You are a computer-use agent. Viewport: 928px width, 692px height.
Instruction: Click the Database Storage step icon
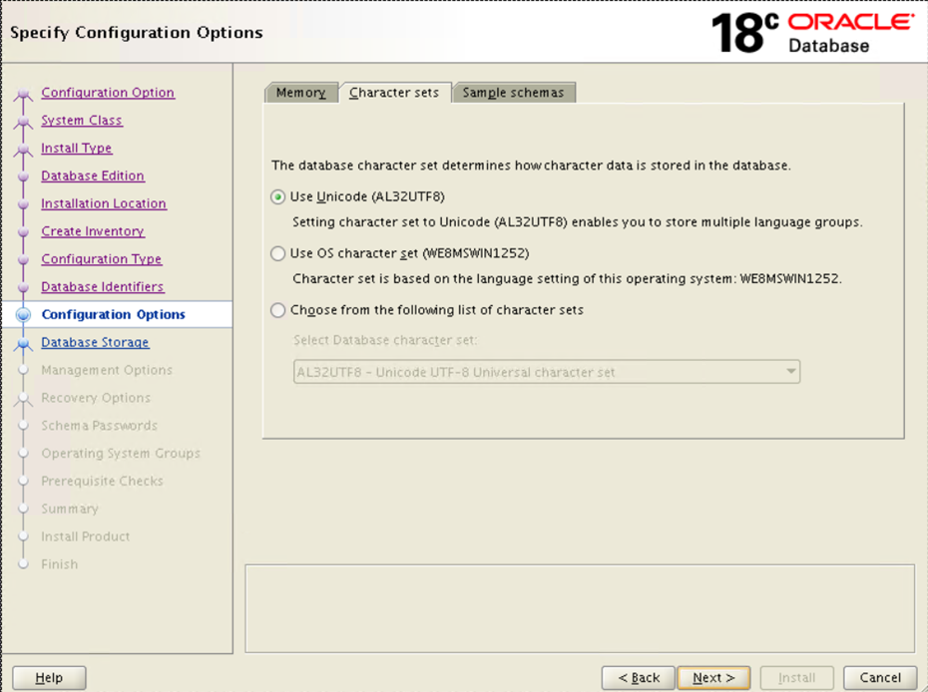[24, 343]
